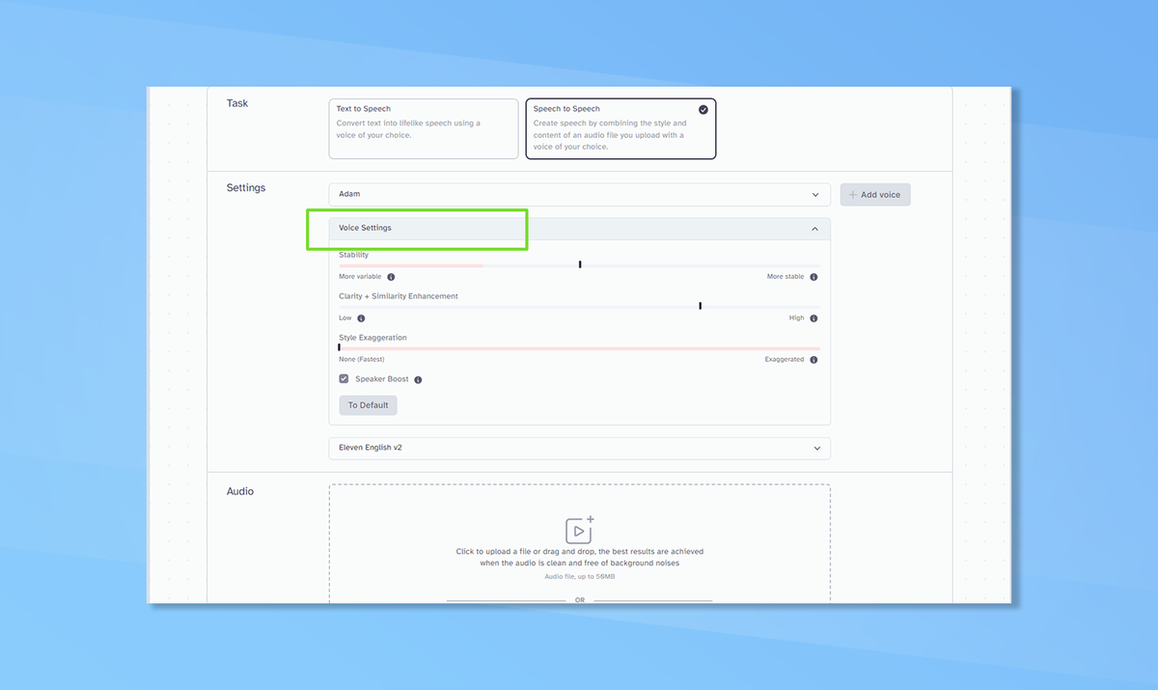Collapse the Voice Settings panel
Screen dimensions: 1158x690
point(813,229)
